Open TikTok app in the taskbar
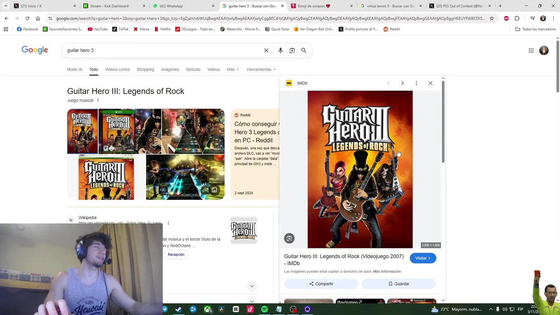This screenshot has height=315, width=560. coord(250,309)
